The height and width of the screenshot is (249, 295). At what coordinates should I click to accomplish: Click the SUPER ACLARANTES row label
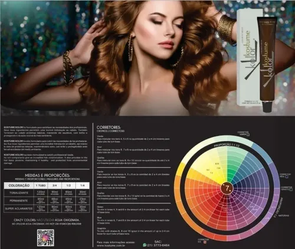click(19, 208)
